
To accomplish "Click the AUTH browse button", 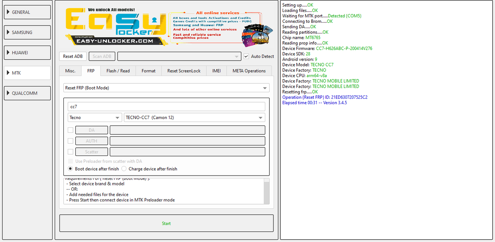I will pyautogui.click(x=92, y=141).
